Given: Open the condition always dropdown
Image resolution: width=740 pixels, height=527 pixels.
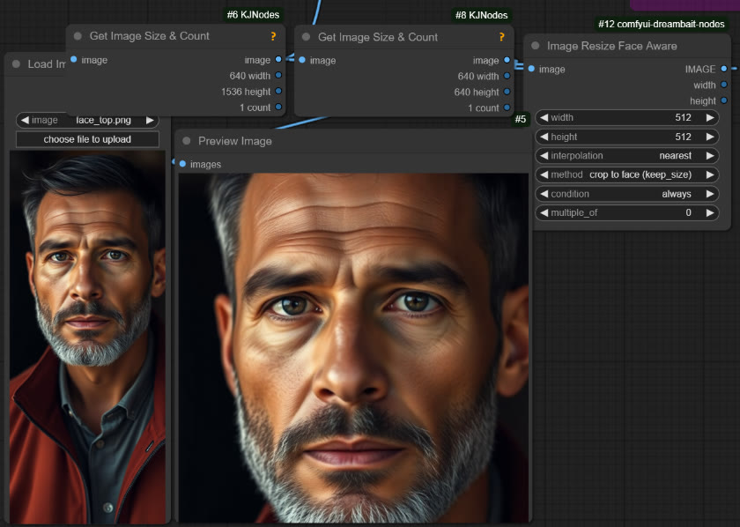Looking at the screenshot, I should click(x=627, y=194).
